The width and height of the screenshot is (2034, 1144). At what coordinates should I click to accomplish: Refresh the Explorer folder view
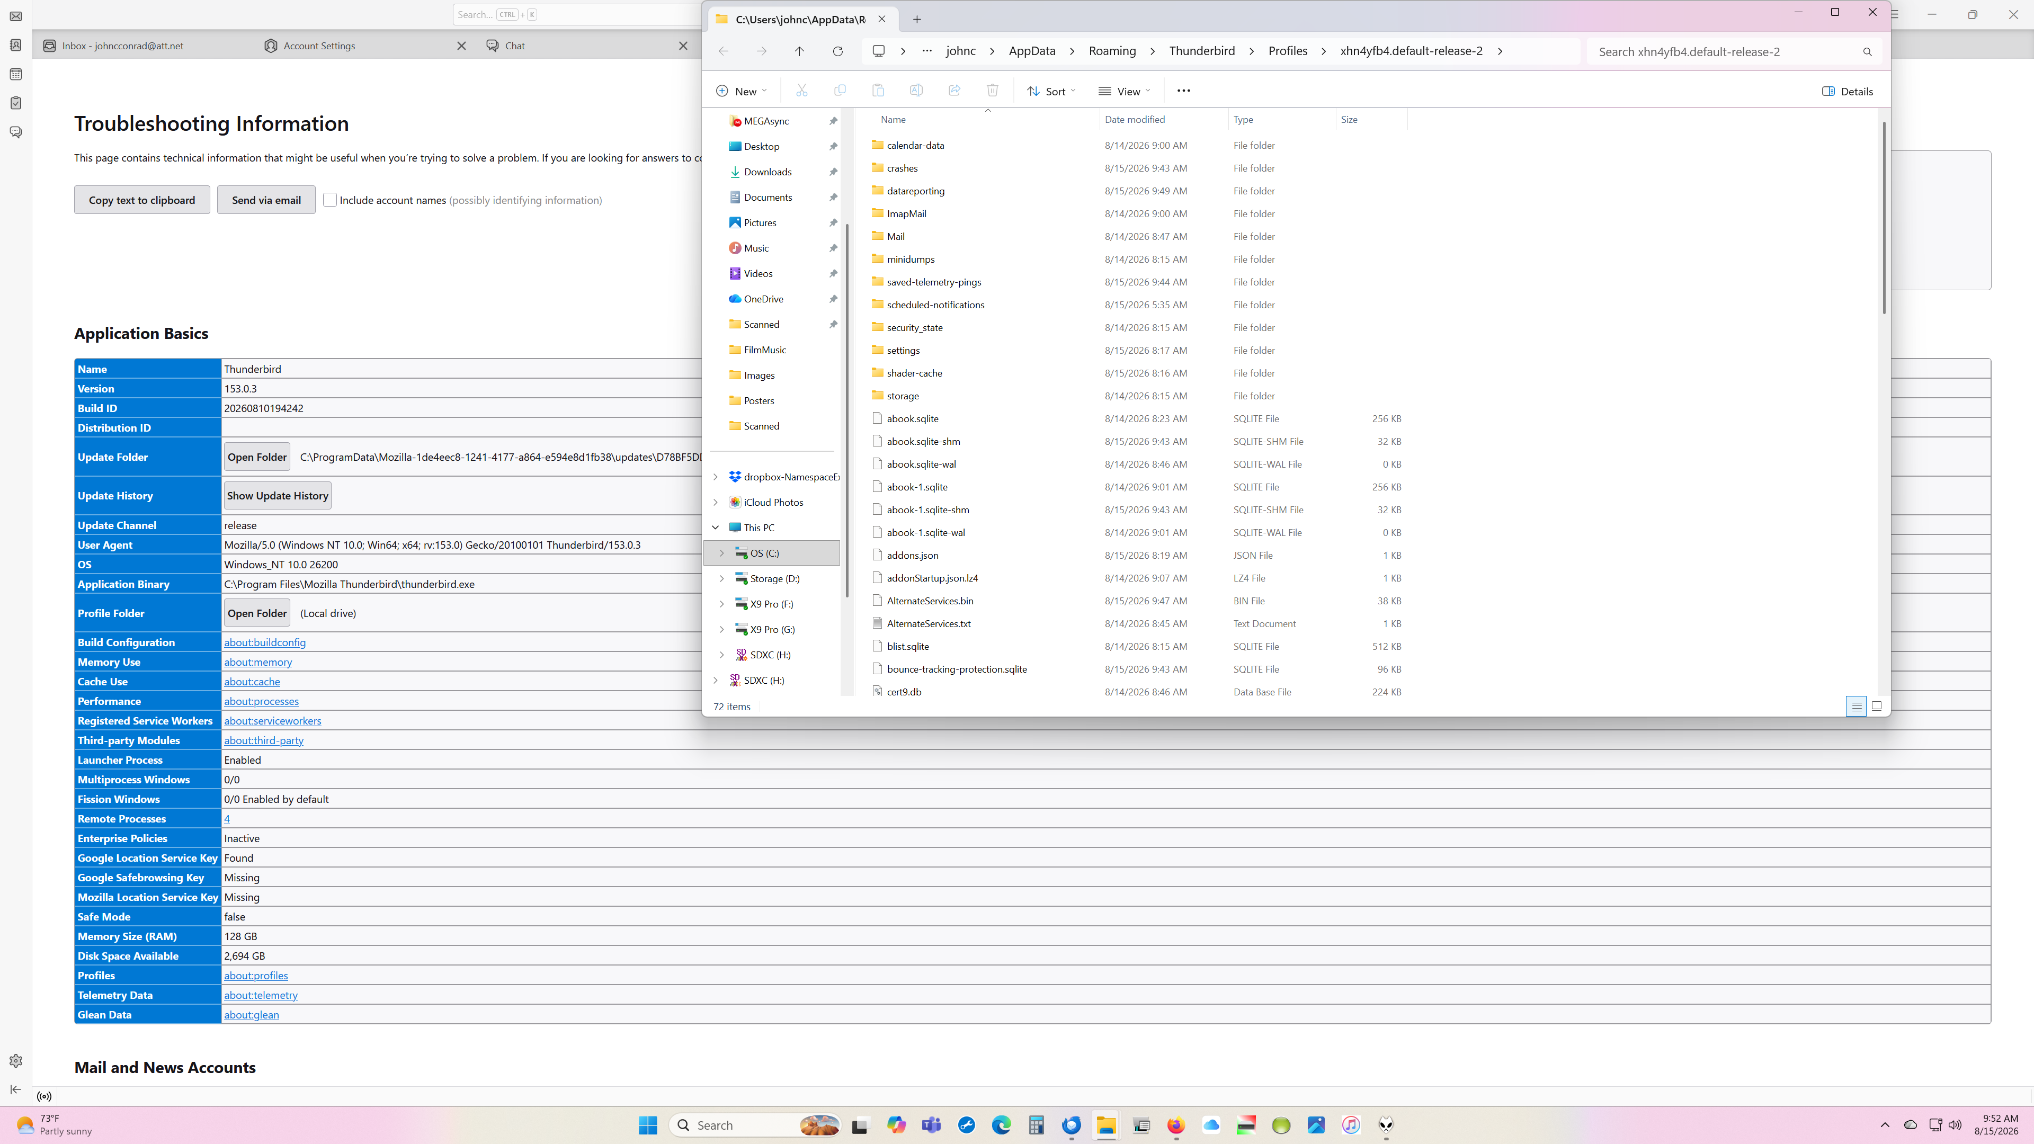(838, 51)
